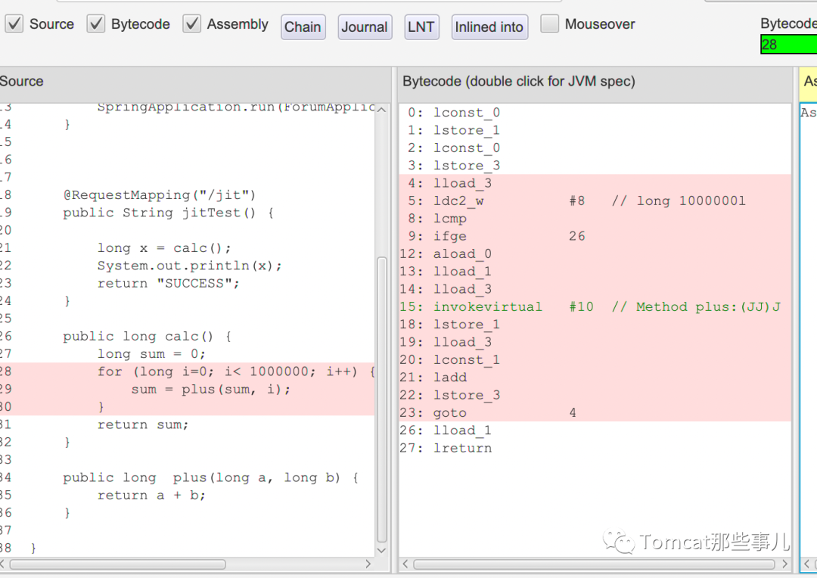Click the Bytecode panel scroll-left arrow
The width and height of the screenshot is (817, 578).
[406, 564]
